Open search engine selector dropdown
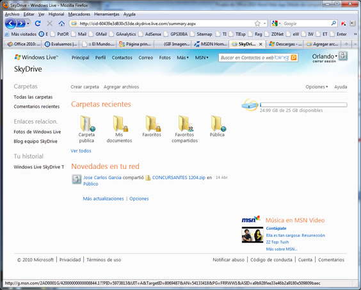Viewport: 361px width, 290px height. 276,23
